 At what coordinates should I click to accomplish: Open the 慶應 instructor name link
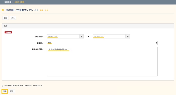(x=41, y=10)
